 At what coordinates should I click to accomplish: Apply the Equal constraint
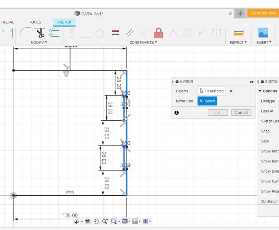click(x=115, y=33)
